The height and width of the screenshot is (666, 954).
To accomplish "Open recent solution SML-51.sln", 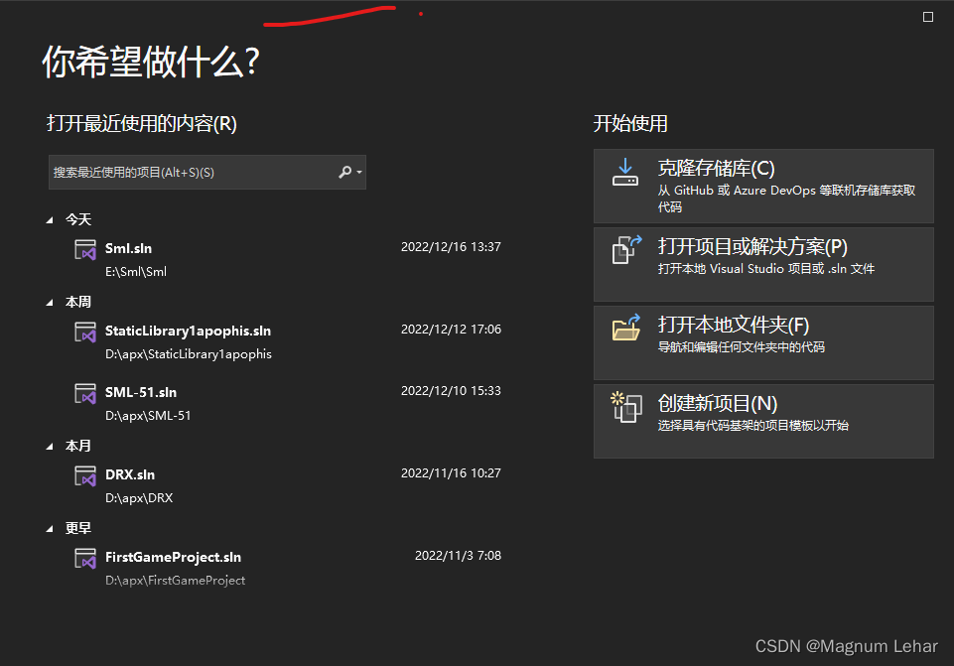I will coord(141,392).
